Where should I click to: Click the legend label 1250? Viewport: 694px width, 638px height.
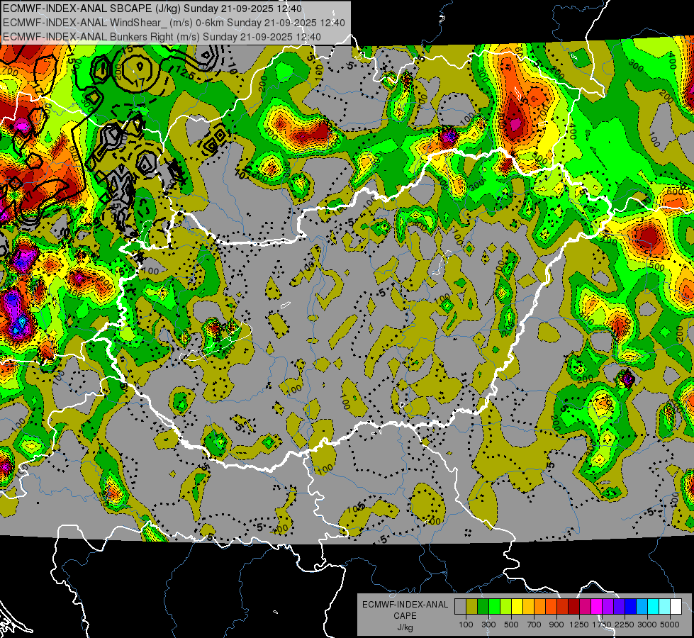579,625
